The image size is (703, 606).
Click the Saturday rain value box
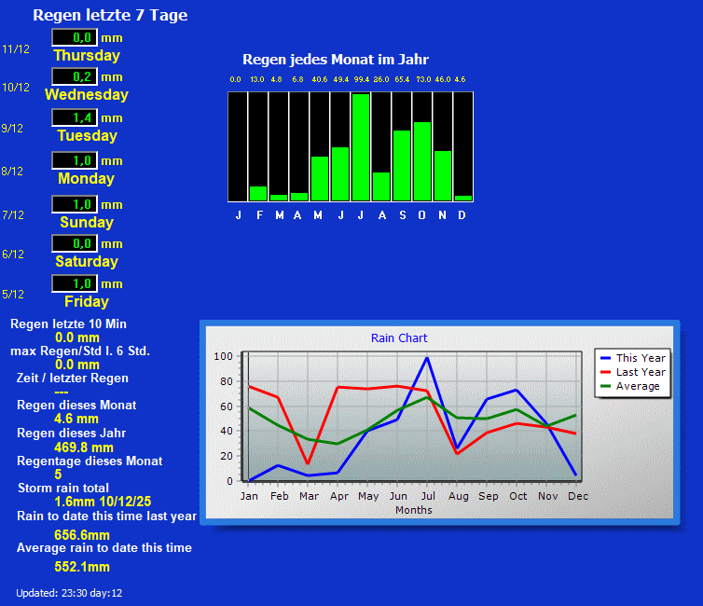(75, 243)
